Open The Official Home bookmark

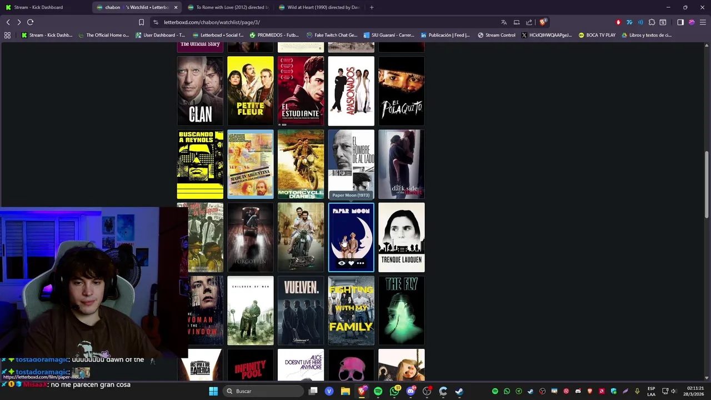[x=103, y=35]
